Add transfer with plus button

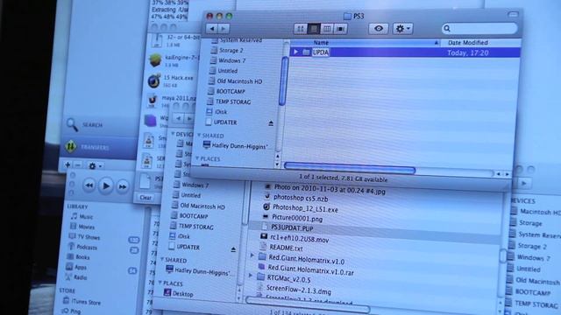67,164
